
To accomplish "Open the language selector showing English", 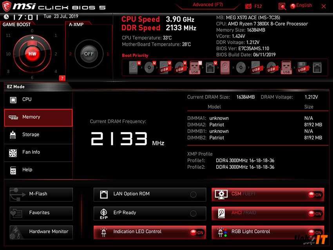I will [301, 5].
